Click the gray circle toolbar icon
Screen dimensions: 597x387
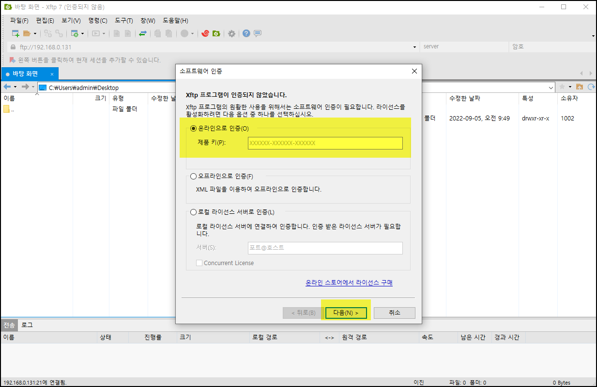tap(184, 33)
